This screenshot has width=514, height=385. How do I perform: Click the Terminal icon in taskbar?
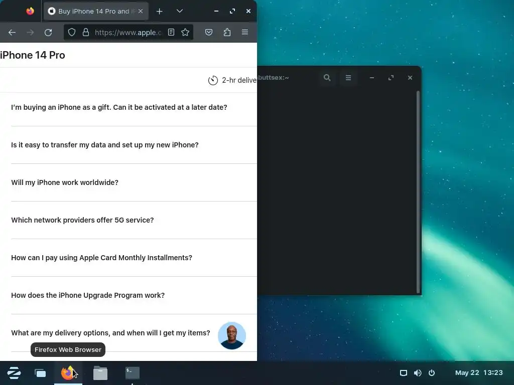tap(133, 373)
